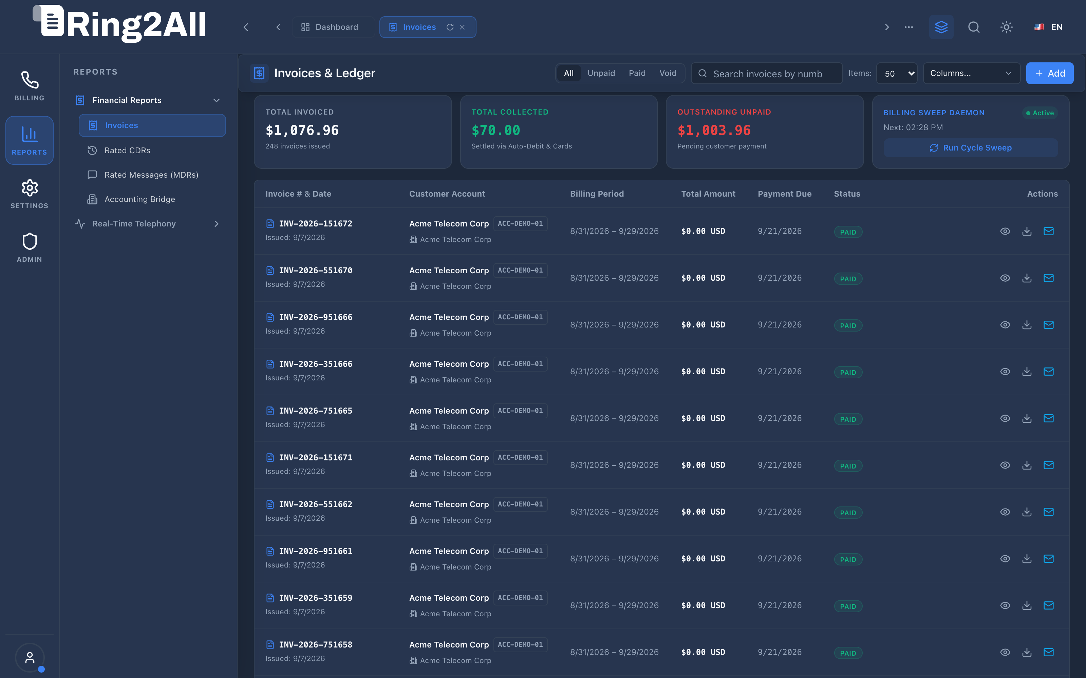Open tab overflow three-dots menu
This screenshot has width=1086, height=678.
pyautogui.click(x=909, y=27)
